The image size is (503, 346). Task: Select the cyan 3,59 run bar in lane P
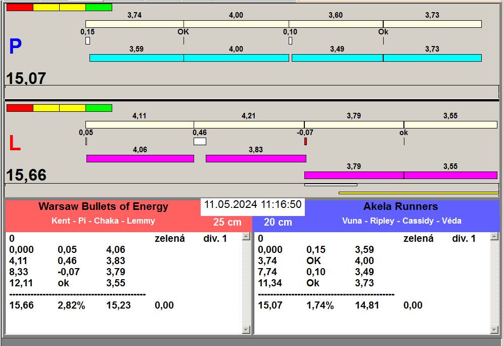pos(136,58)
